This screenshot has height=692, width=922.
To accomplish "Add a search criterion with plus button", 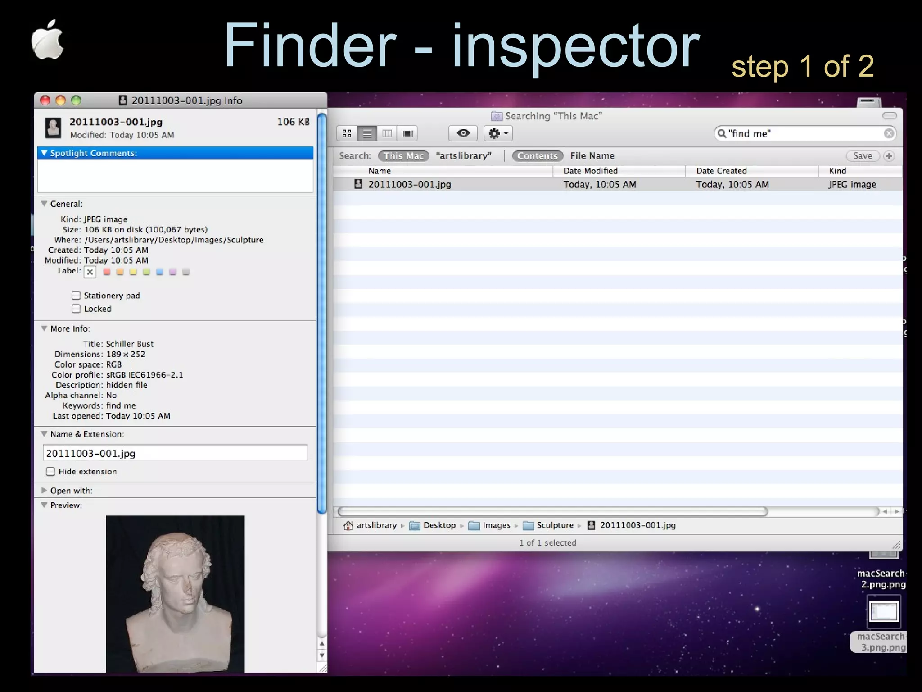I will (889, 156).
